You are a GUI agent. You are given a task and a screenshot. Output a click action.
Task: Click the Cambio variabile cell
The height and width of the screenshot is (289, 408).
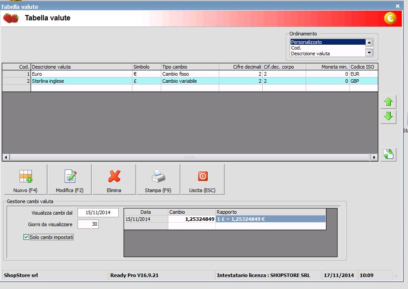coord(190,81)
